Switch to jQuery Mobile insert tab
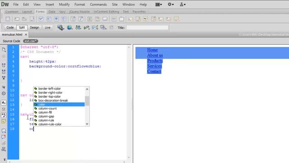Viewport: 289px width, 163px height. tap(79, 12)
